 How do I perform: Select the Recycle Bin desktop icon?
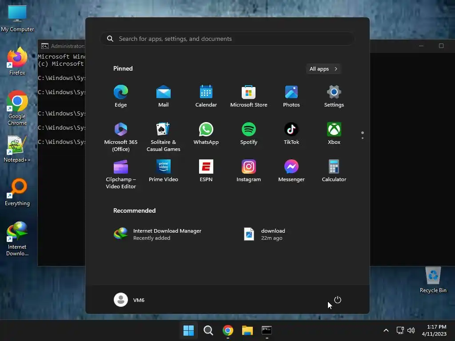pyautogui.click(x=433, y=280)
